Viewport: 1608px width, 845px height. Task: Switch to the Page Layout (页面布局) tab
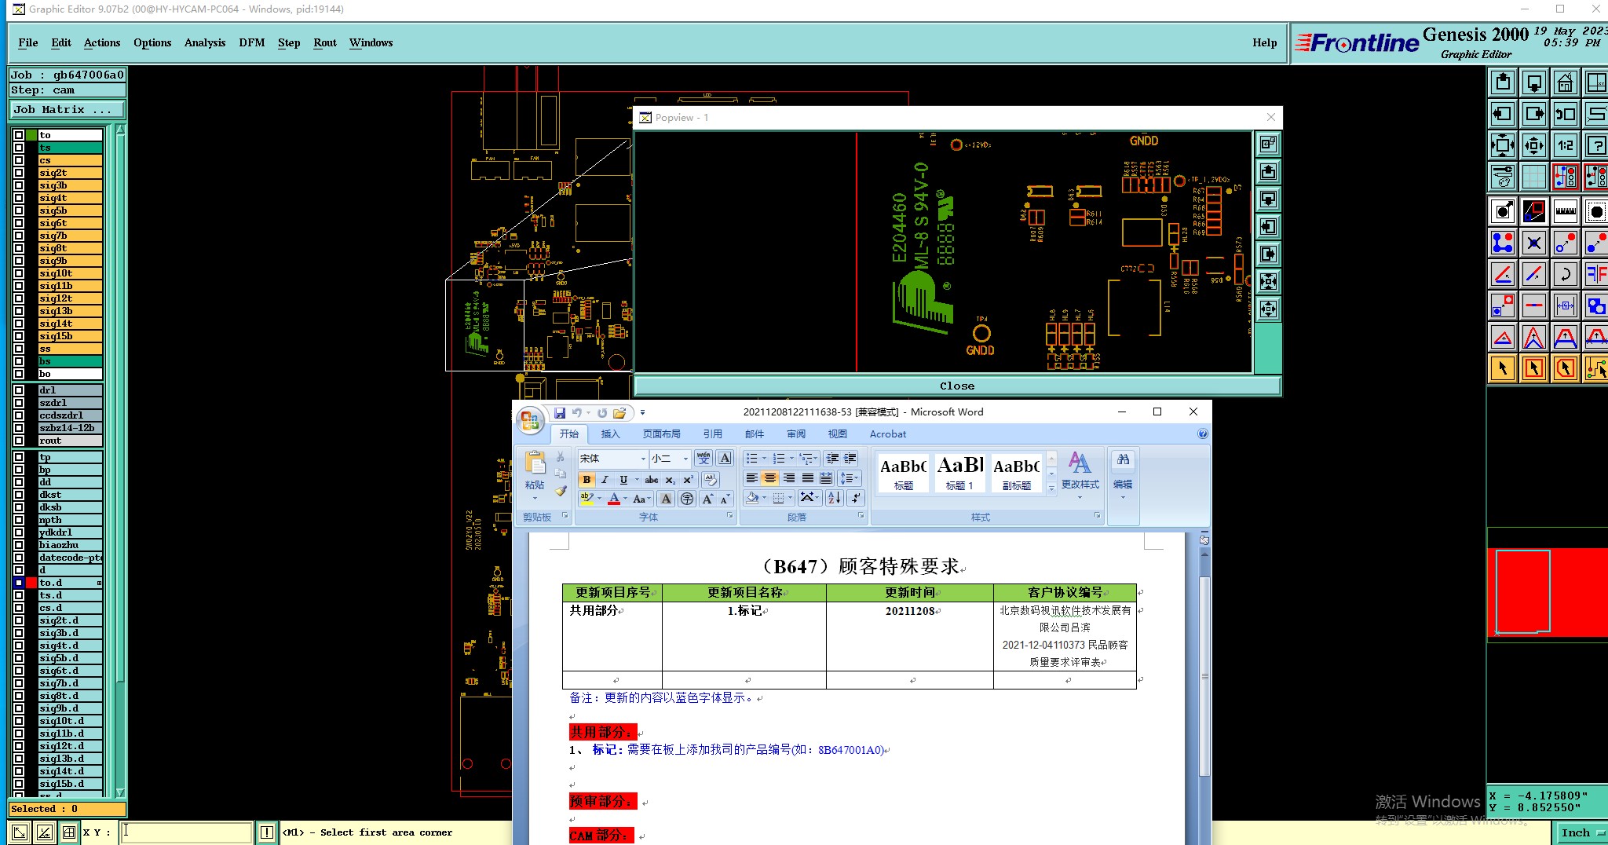click(662, 433)
